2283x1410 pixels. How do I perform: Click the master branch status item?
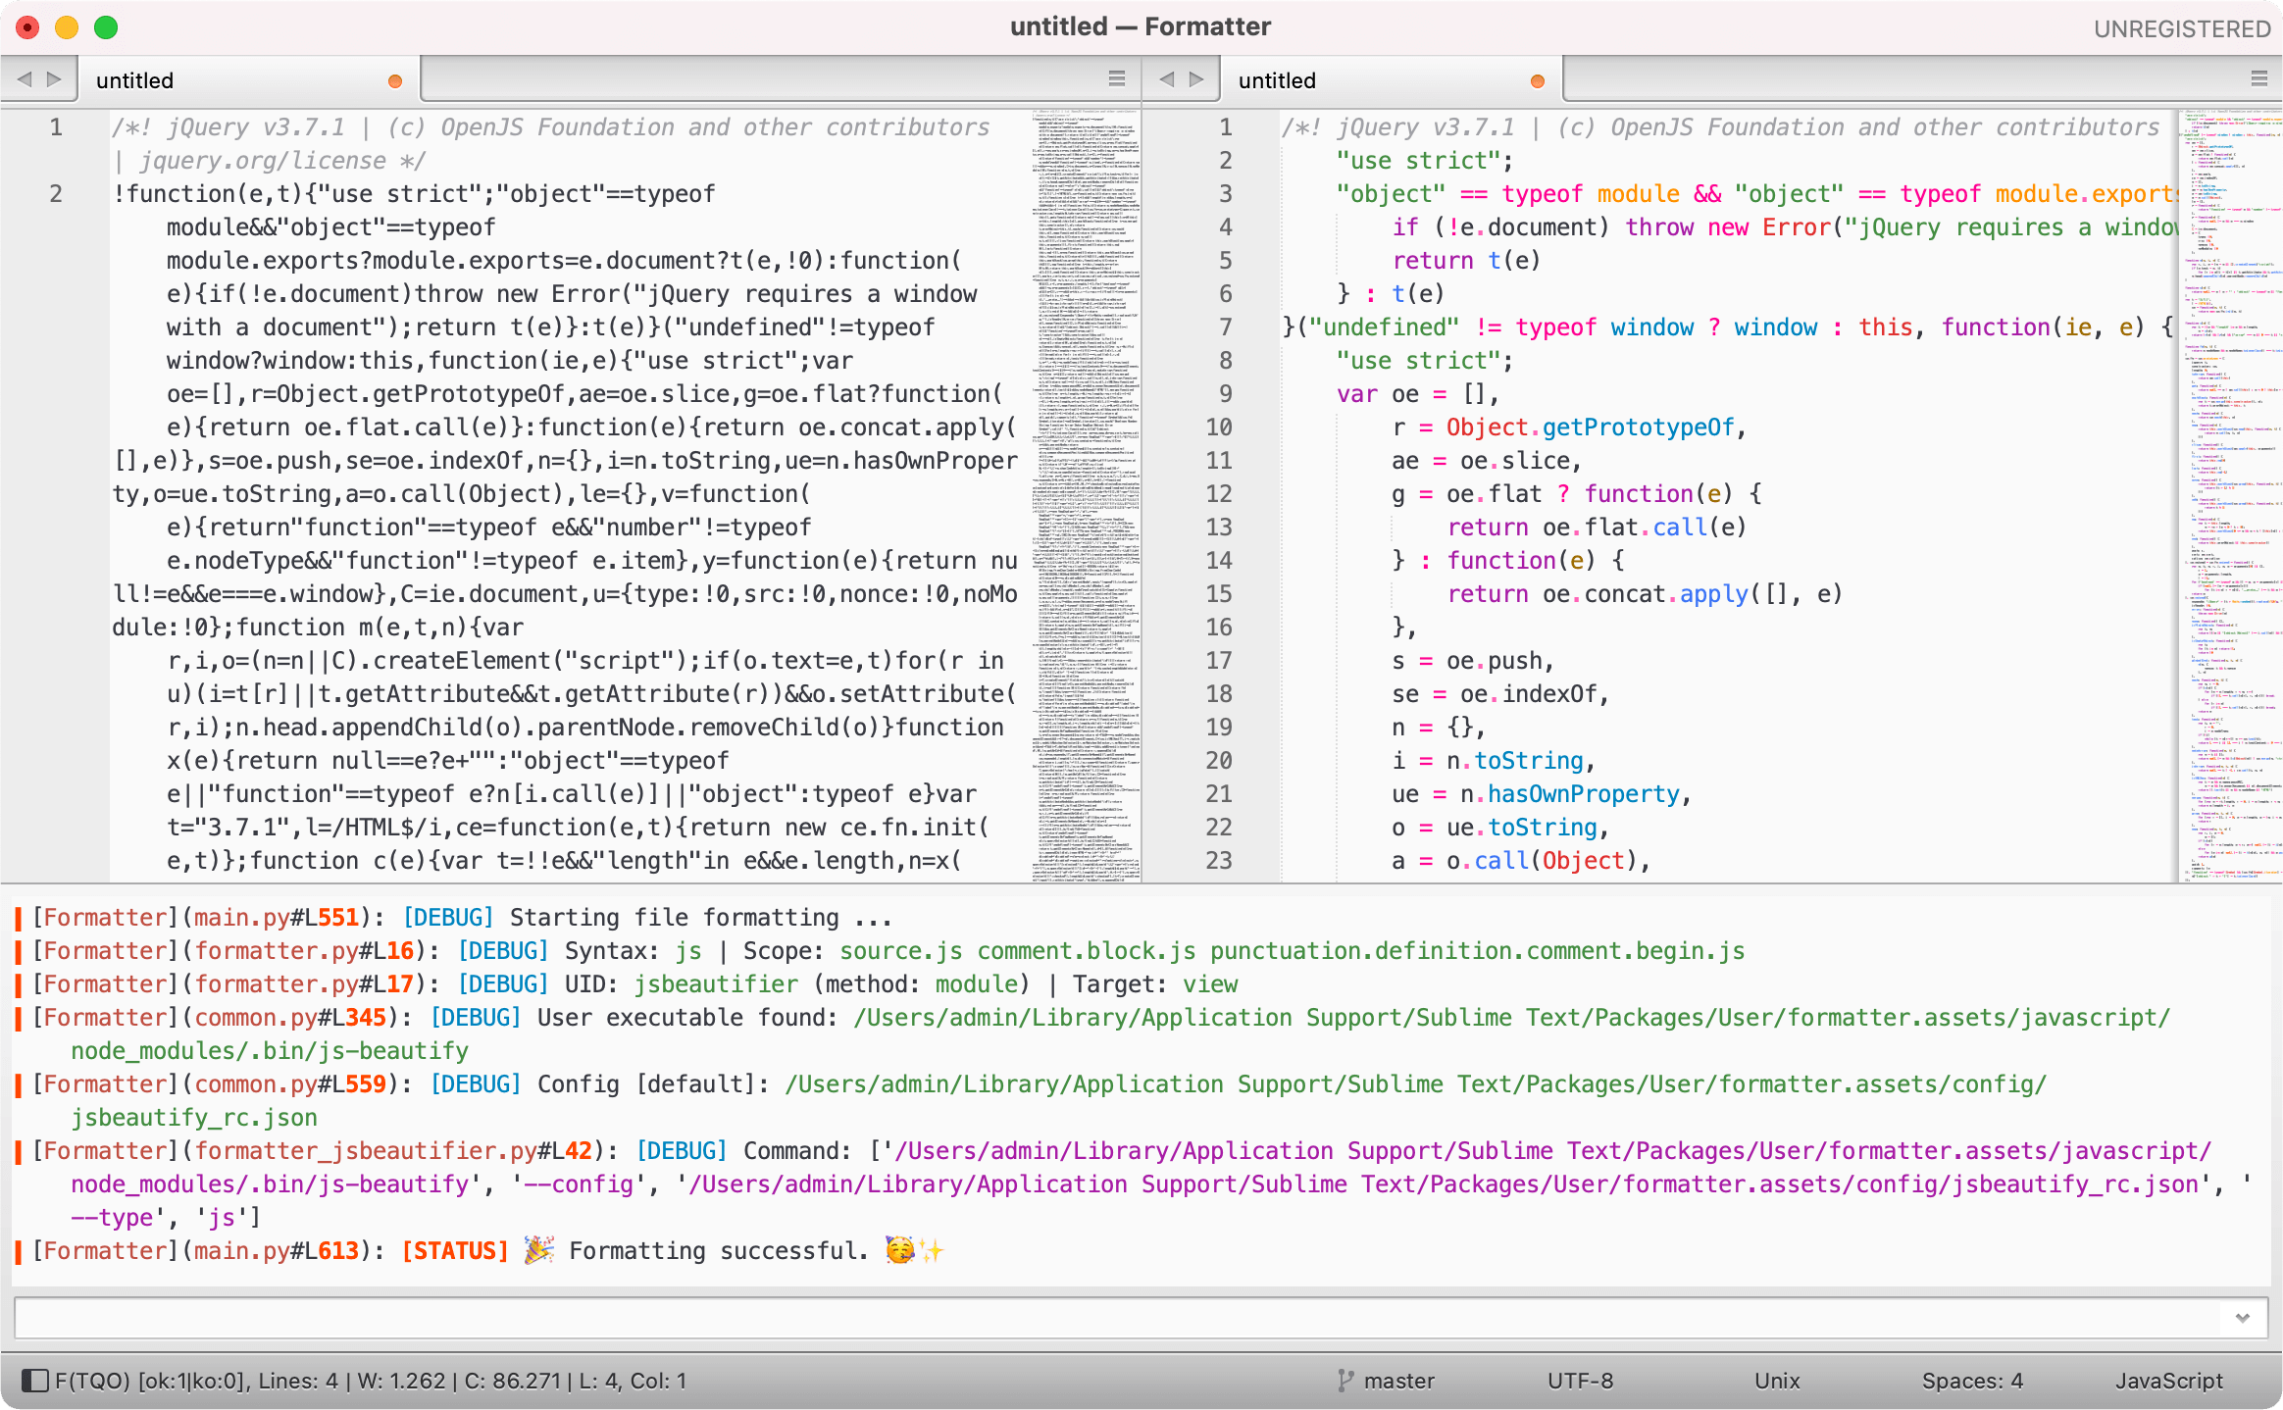point(1398,1381)
